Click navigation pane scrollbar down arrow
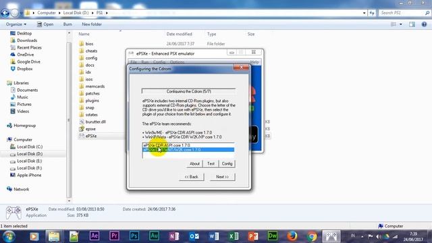The width and height of the screenshot is (432, 243). [x=69, y=200]
